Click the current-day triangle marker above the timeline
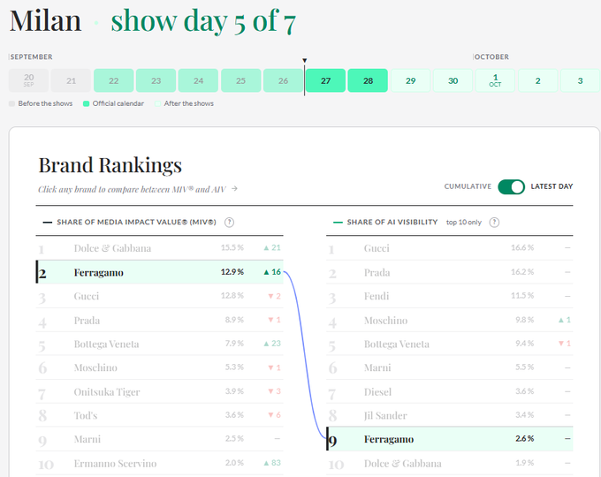 point(304,61)
